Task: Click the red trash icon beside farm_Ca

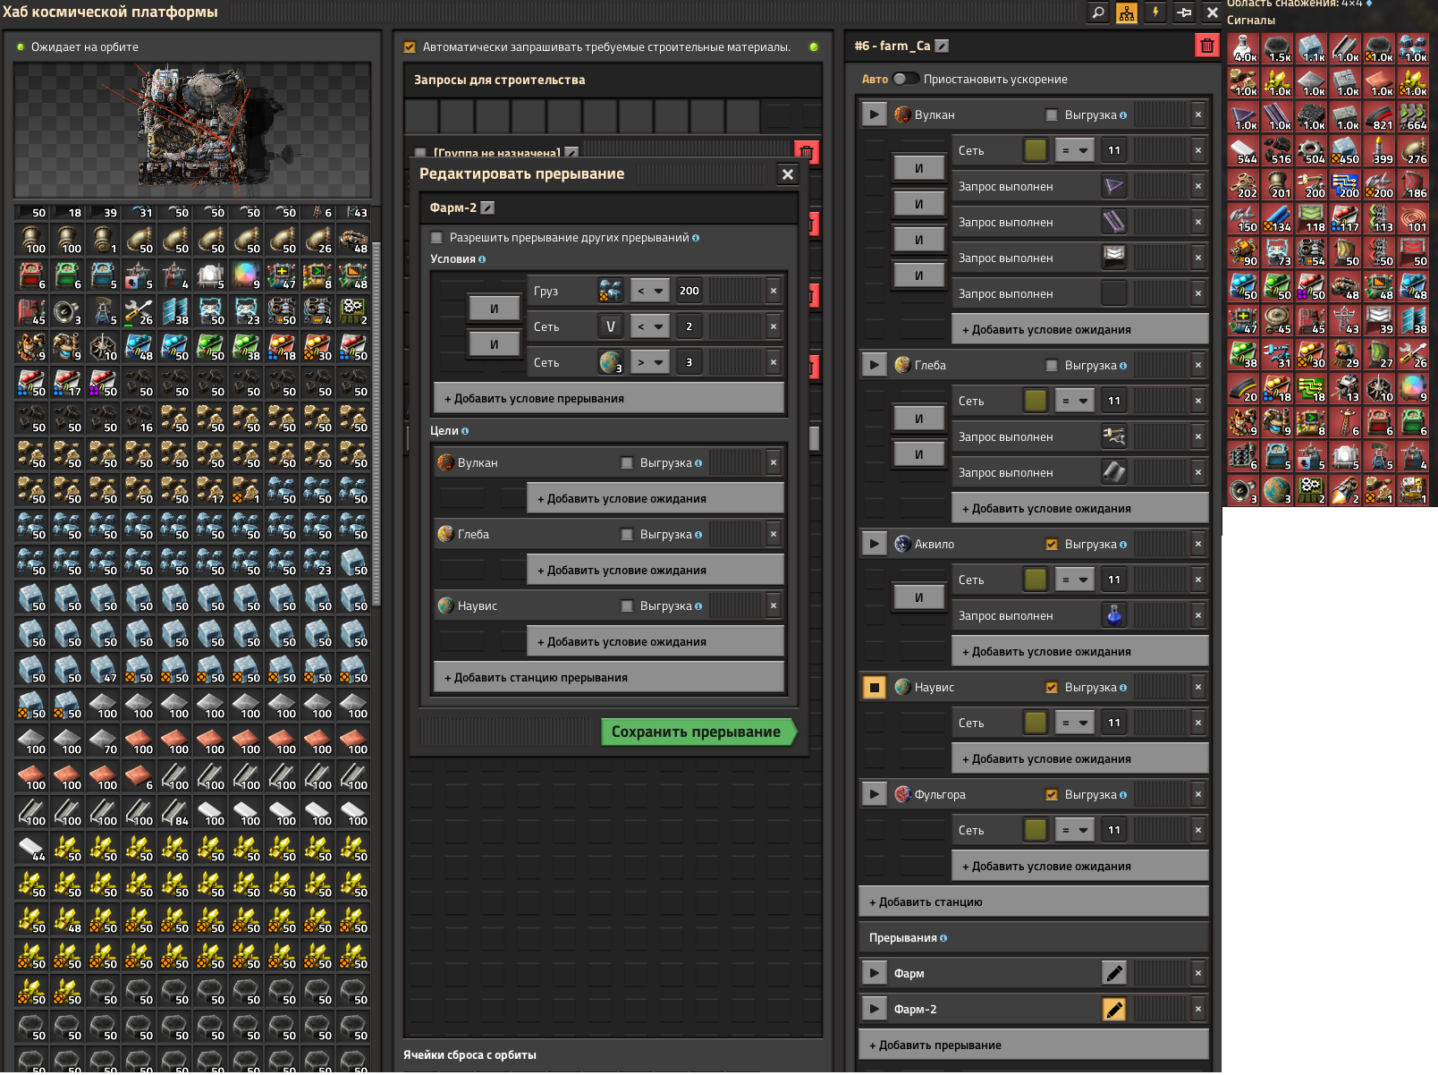Action: click(1207, 46)
